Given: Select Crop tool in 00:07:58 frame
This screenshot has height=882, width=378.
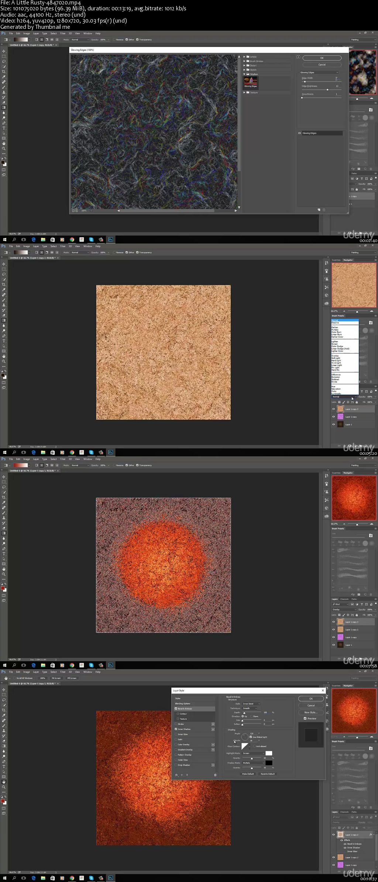Looking at the screenshot, I should tap(4, 497).
